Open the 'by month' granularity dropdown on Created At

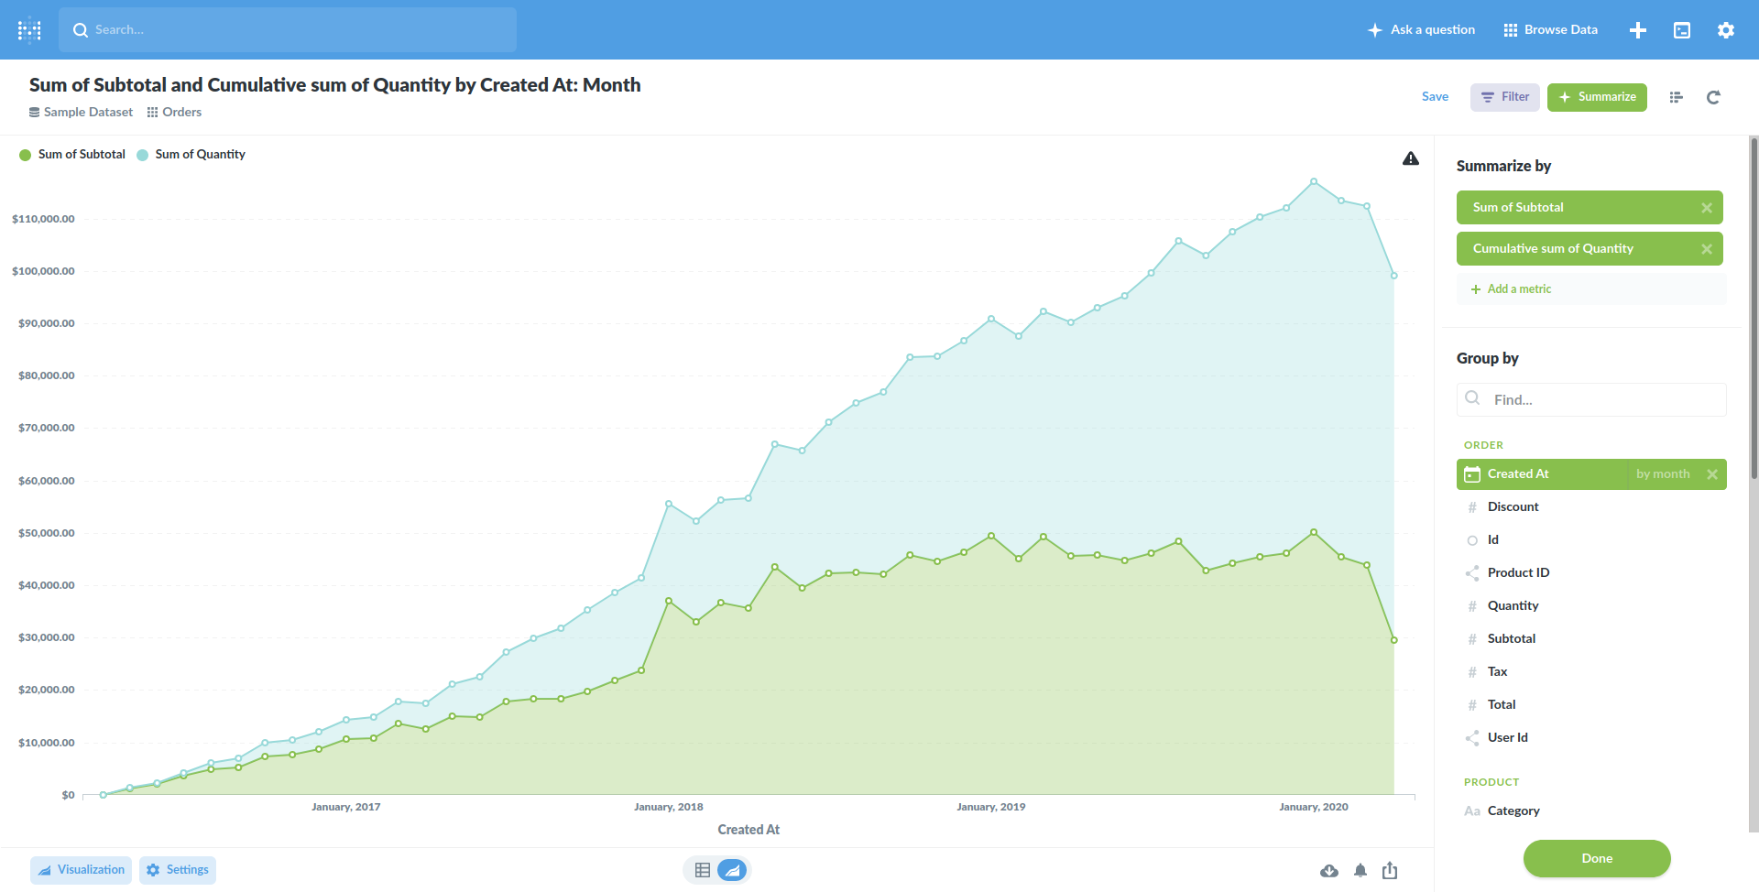click(x=1663, y=473)
